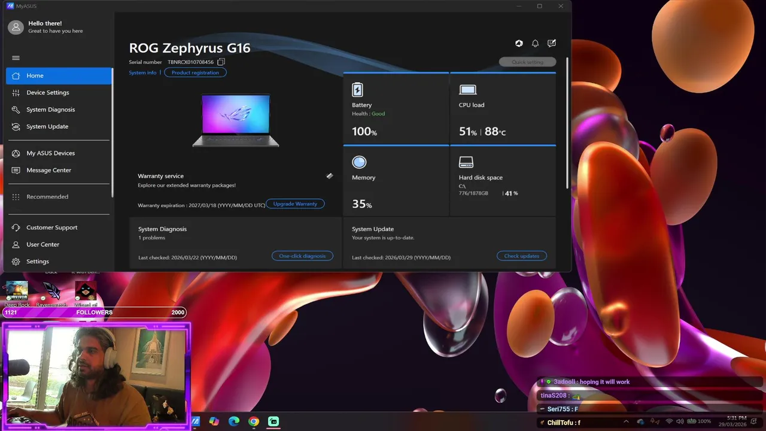Click the Upgrade Warranty button
This screenshot has height=431, width=766.
click(x=295, y=204)
